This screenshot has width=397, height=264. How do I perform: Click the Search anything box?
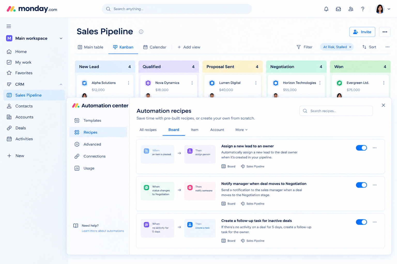pos(177,9)
